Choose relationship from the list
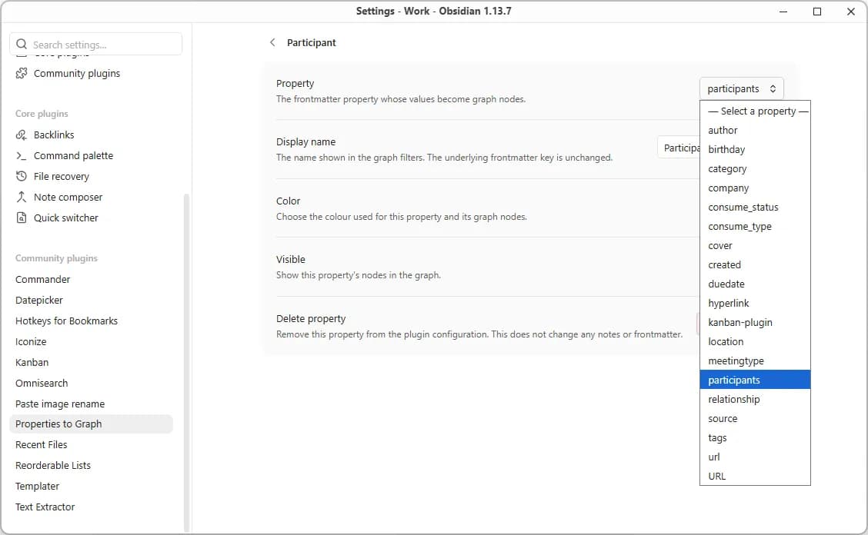Viewport: 868px width, 535px height. click(x=755, y=400)
